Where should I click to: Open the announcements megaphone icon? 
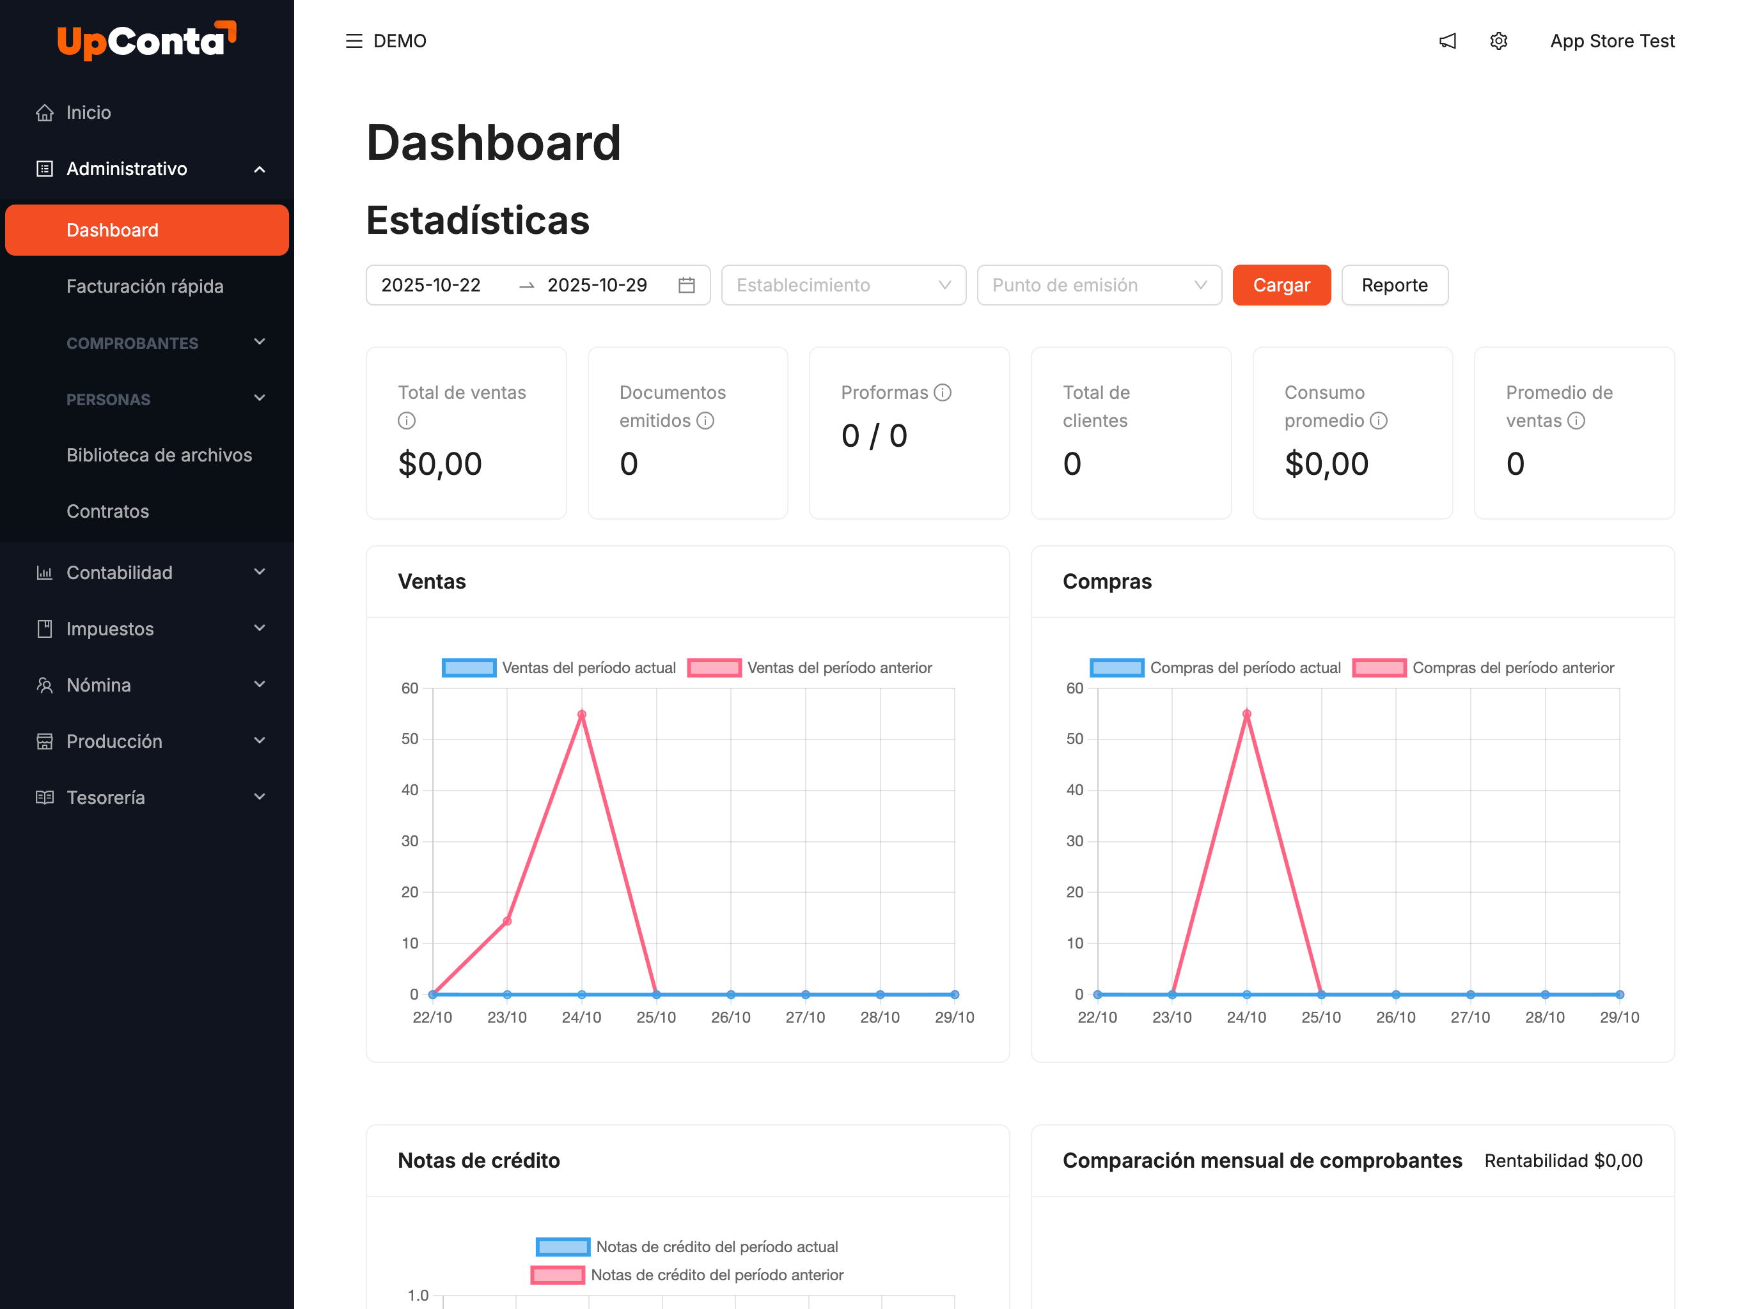tap(1448, 41)
